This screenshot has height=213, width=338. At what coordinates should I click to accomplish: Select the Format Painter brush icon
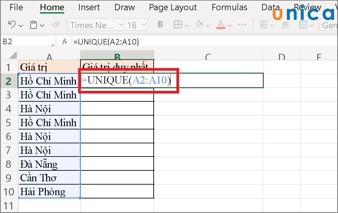[x=56, y=24]
